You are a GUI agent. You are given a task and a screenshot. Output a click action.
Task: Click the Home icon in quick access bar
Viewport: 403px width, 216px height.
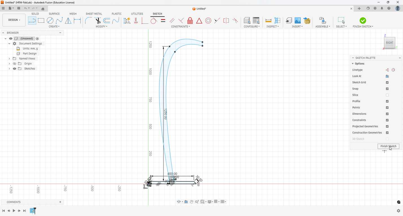coord(43,9)
